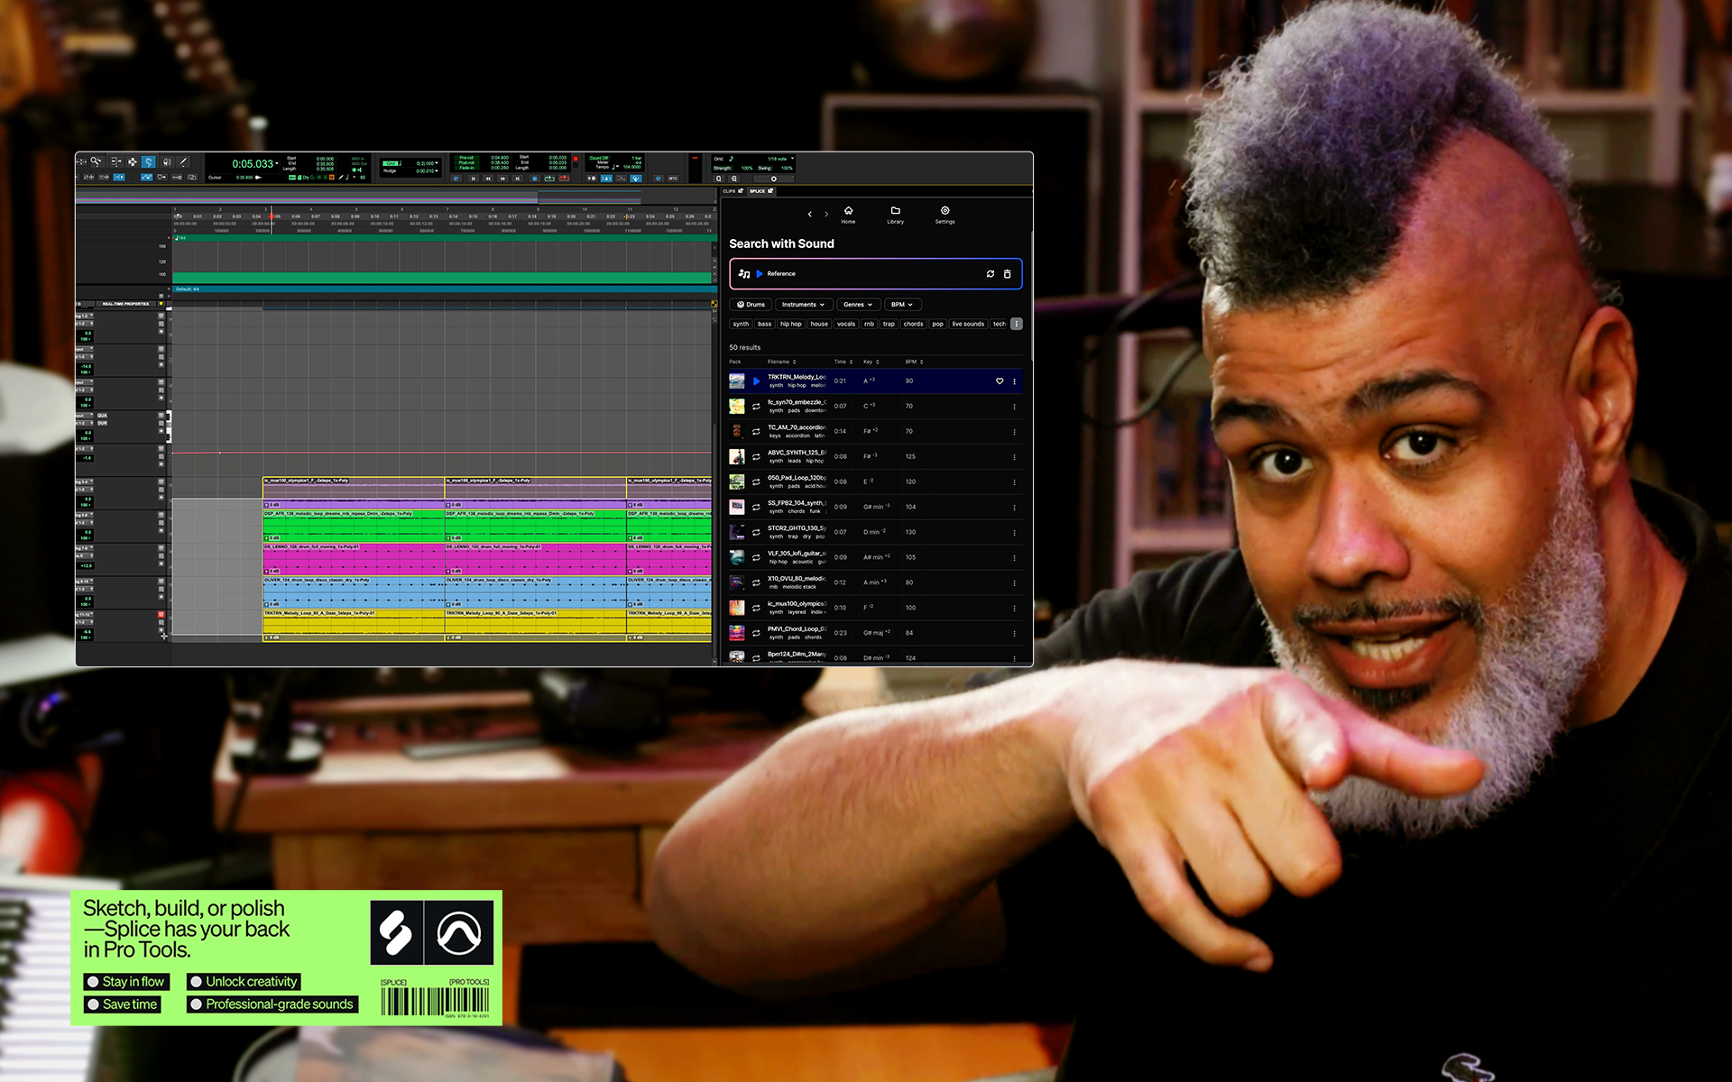Play the TRKTRN_Melody_Loop sample

click(x=757, y=381)
